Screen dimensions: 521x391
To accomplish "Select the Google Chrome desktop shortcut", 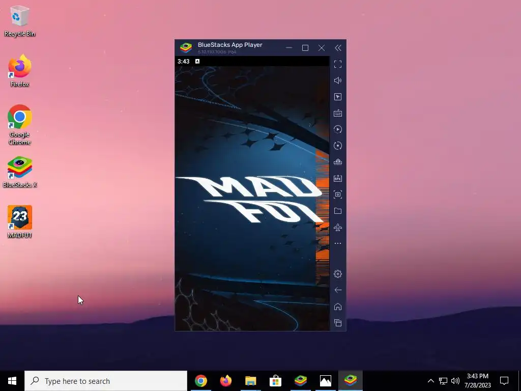I will (x=20, y=125).
